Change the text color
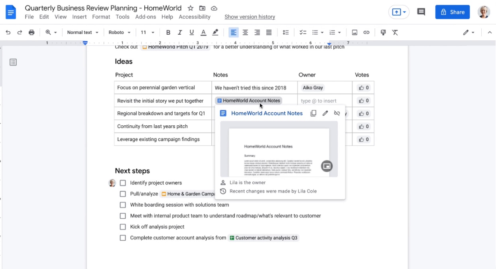 point(203,32)
